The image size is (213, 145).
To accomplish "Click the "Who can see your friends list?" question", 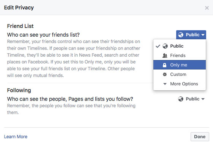I will (x=43, y=35).
